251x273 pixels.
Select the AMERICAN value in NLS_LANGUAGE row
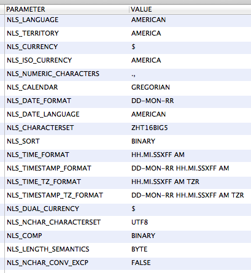click(x=190, y=20)
